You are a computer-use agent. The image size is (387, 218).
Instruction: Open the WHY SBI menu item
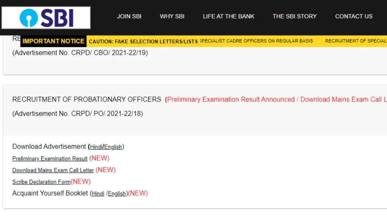[172, 16]
